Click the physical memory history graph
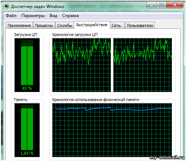186x161 pixels. click(112, 130)
